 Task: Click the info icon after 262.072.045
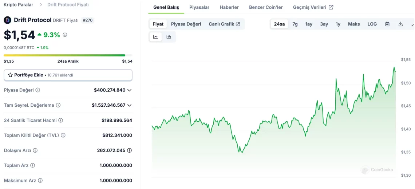coord(129,150)
